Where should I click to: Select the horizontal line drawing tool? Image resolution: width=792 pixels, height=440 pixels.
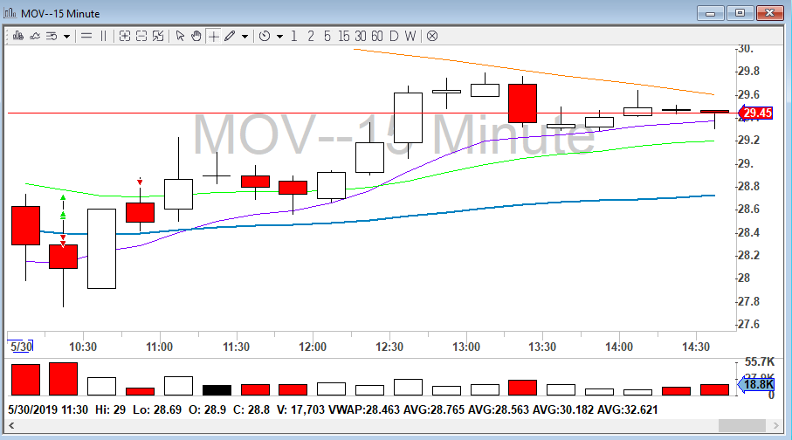(x=86, y=36)
